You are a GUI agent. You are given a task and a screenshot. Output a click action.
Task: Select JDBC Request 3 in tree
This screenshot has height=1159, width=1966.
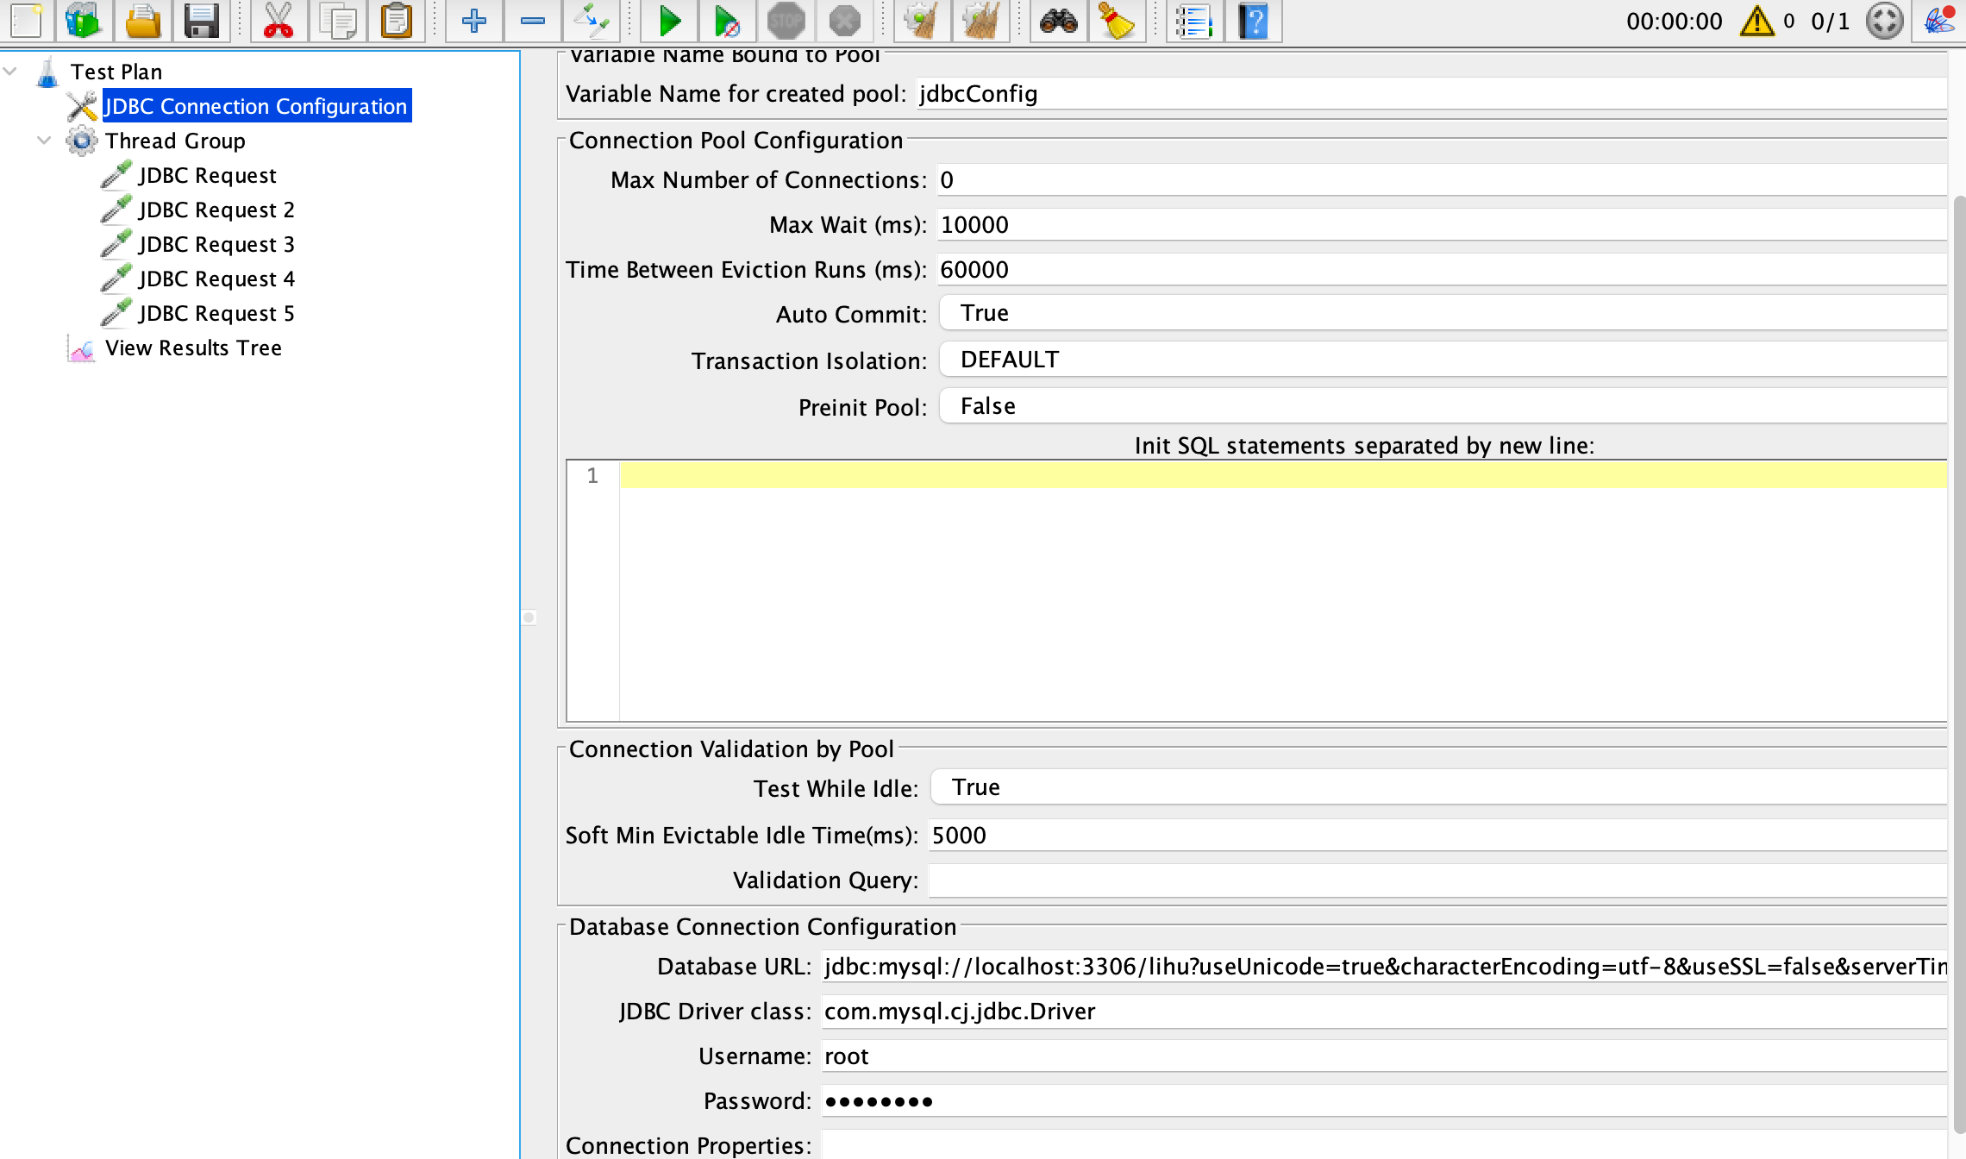click(216, 245)
